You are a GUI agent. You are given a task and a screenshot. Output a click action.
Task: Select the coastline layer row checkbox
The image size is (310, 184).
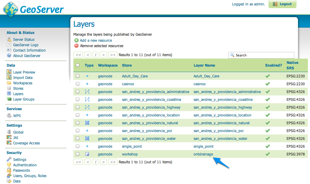coord(78,99)
